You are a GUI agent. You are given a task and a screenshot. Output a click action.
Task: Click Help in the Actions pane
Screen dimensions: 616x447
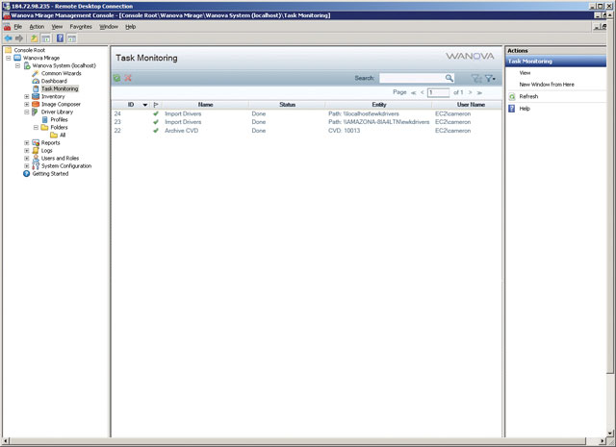tap(525, 109)
